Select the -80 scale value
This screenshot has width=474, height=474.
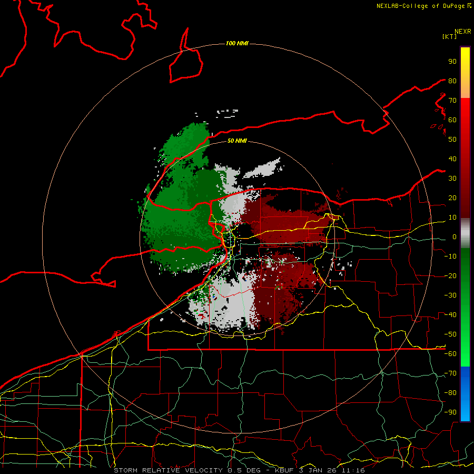(x=450, y=393)
